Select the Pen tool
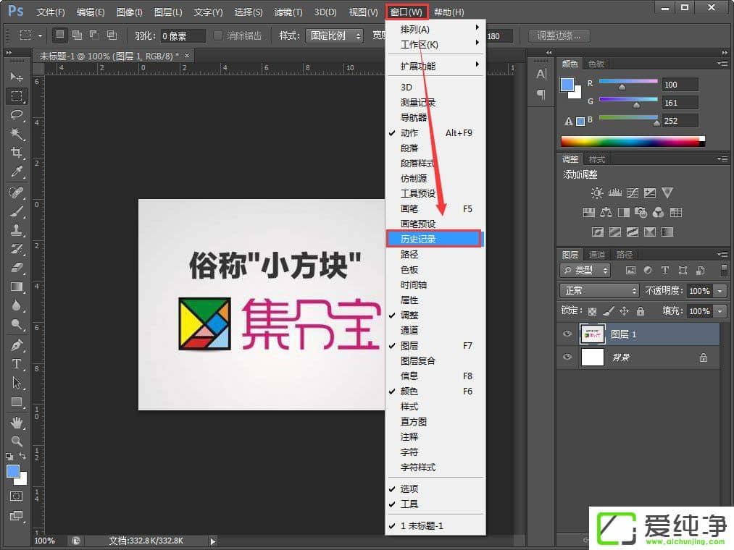 [17, 344]
